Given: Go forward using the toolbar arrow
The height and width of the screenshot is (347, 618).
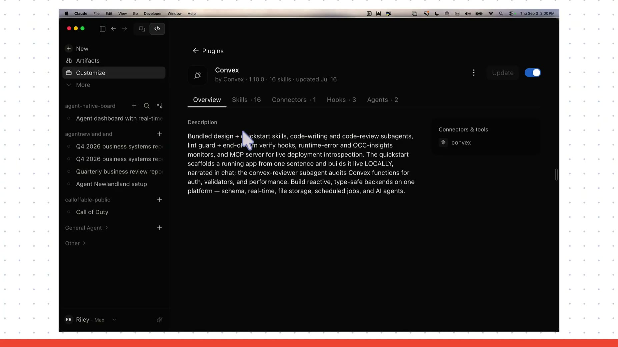Looking at the screenshot, I should [x=125, y=29].
